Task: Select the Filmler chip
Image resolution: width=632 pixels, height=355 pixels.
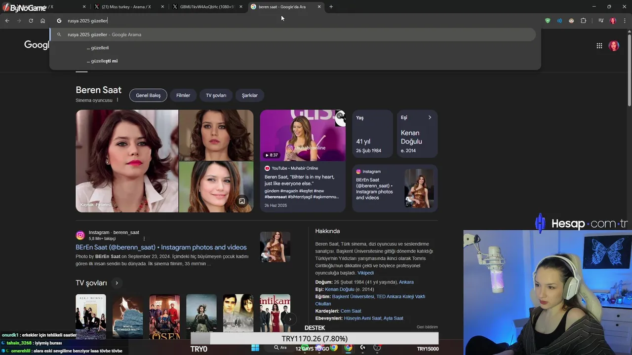Action: point(183,95)
